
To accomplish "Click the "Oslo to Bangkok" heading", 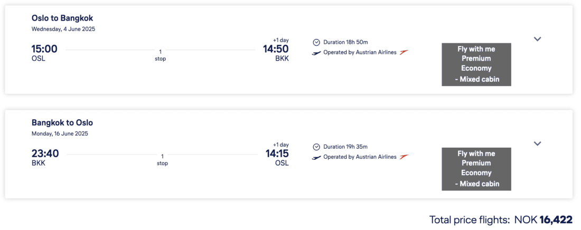I will pos(62,18).
